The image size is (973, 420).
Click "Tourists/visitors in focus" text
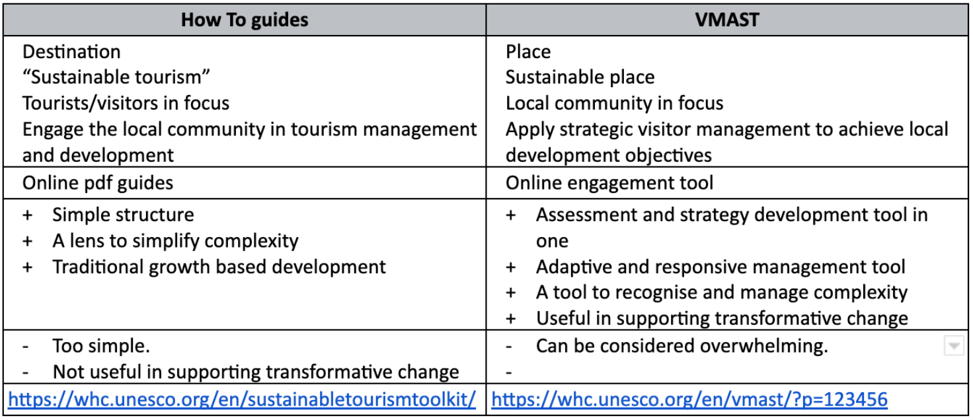[126, 103]
